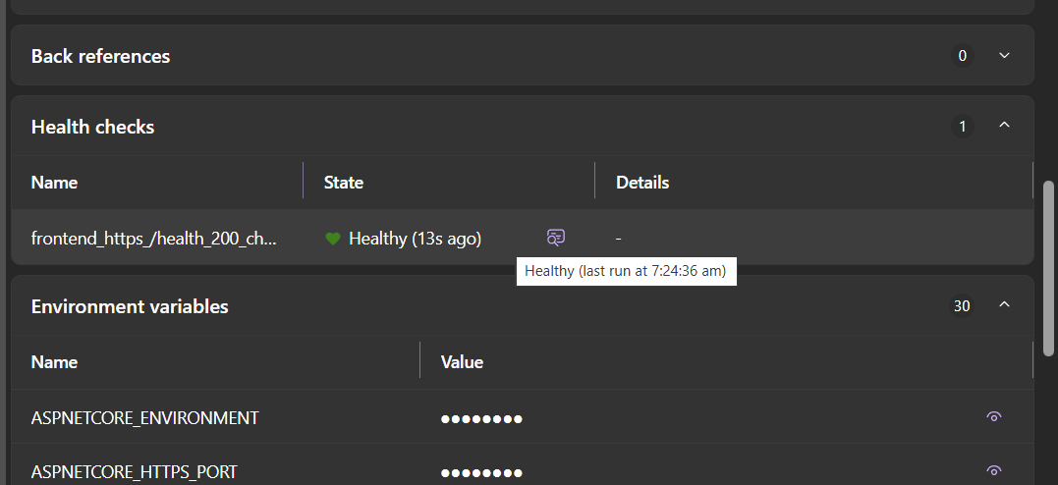Collapse the Health checks section chevron

coord(1004,126)
